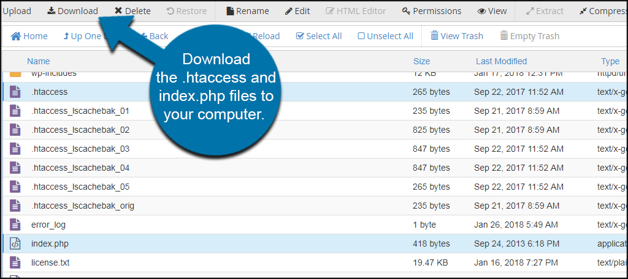Open the Edit tool
The image size is (628, 279).
297,11
